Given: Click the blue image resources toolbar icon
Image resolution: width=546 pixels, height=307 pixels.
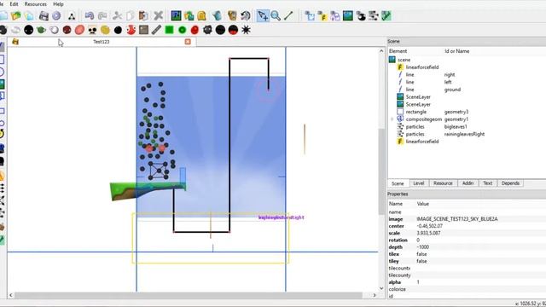Looking at the screenshot, I should click(x=176, y=15).
